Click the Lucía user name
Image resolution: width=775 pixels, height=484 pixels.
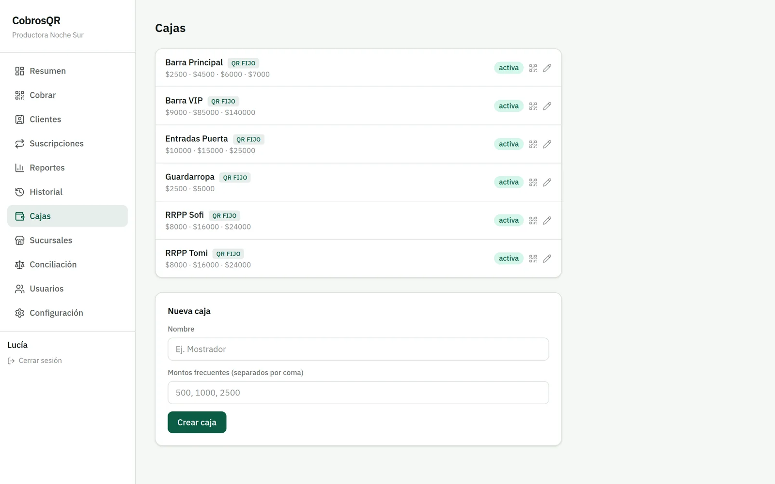[17, 345]
